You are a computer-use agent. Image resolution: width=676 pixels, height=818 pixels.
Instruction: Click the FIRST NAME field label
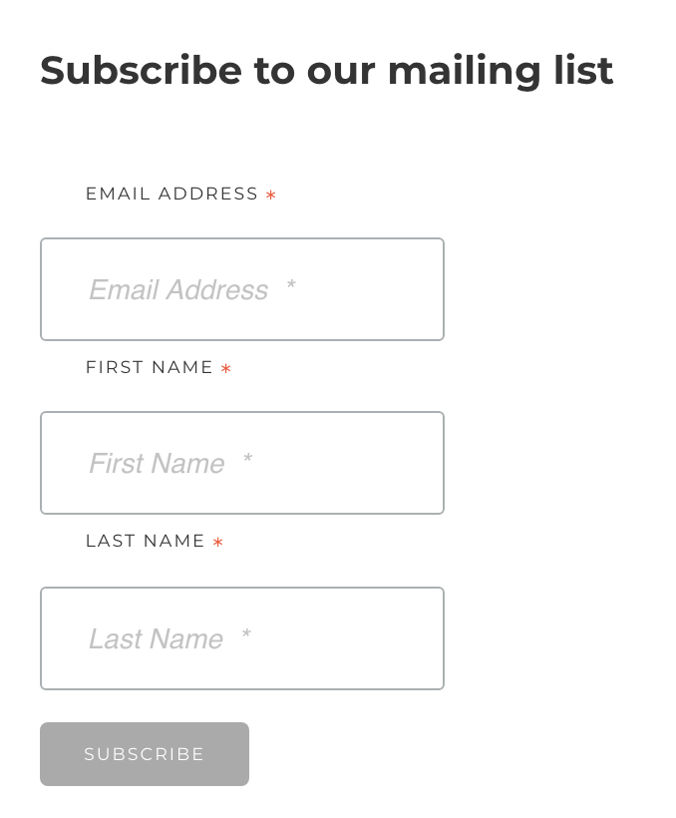(x=150, y=367)
